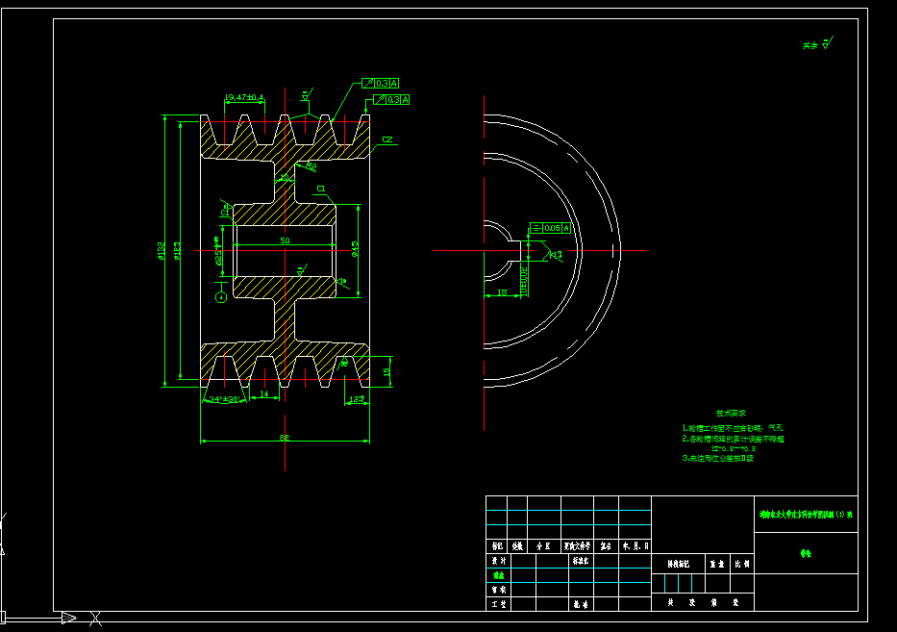Click the 工艺 row label
The width and height of the screenshot is (897, 632).
(498, 604)
